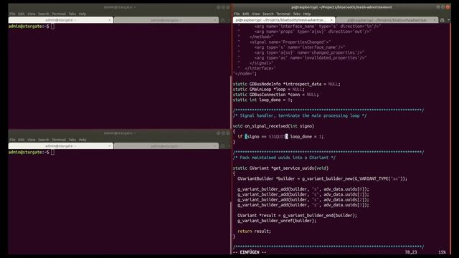The image size is (459, 258).
Task: Click 'g_variant_builder_unref(builder);' line
Action: point(277,221)
